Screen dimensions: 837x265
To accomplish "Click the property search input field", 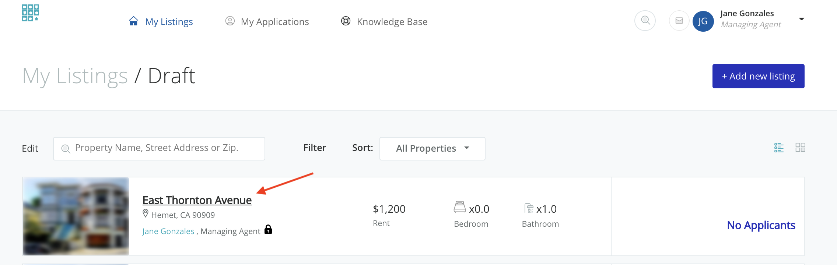I will [159, 148].
